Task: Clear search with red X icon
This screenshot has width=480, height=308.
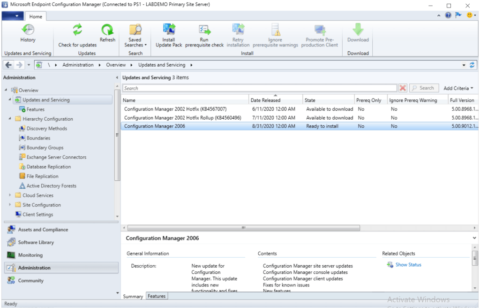Action: (x=403, y=88)
